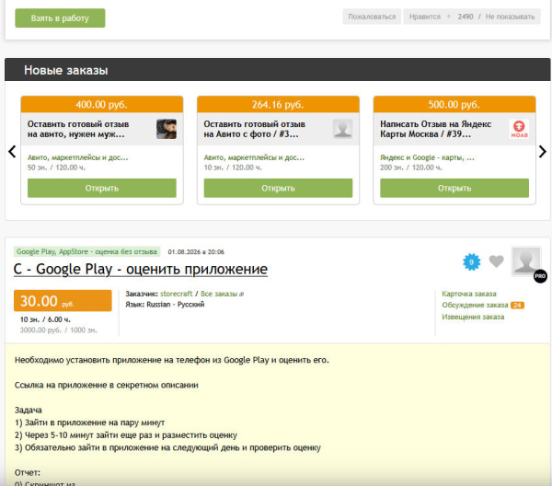Click text 3000.00 руб. / 1000 зн.
Image resolution: width=552 pixels, height=486 pixels.
tap(59, 330)
